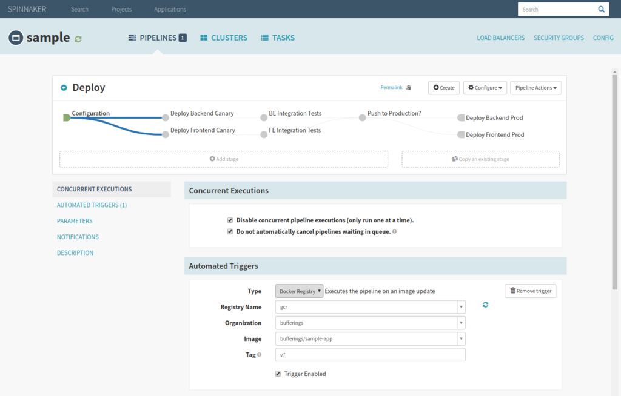Open the Image dropdown
Viewport: 621px width, 396px height.
click(x=370, y=338)
